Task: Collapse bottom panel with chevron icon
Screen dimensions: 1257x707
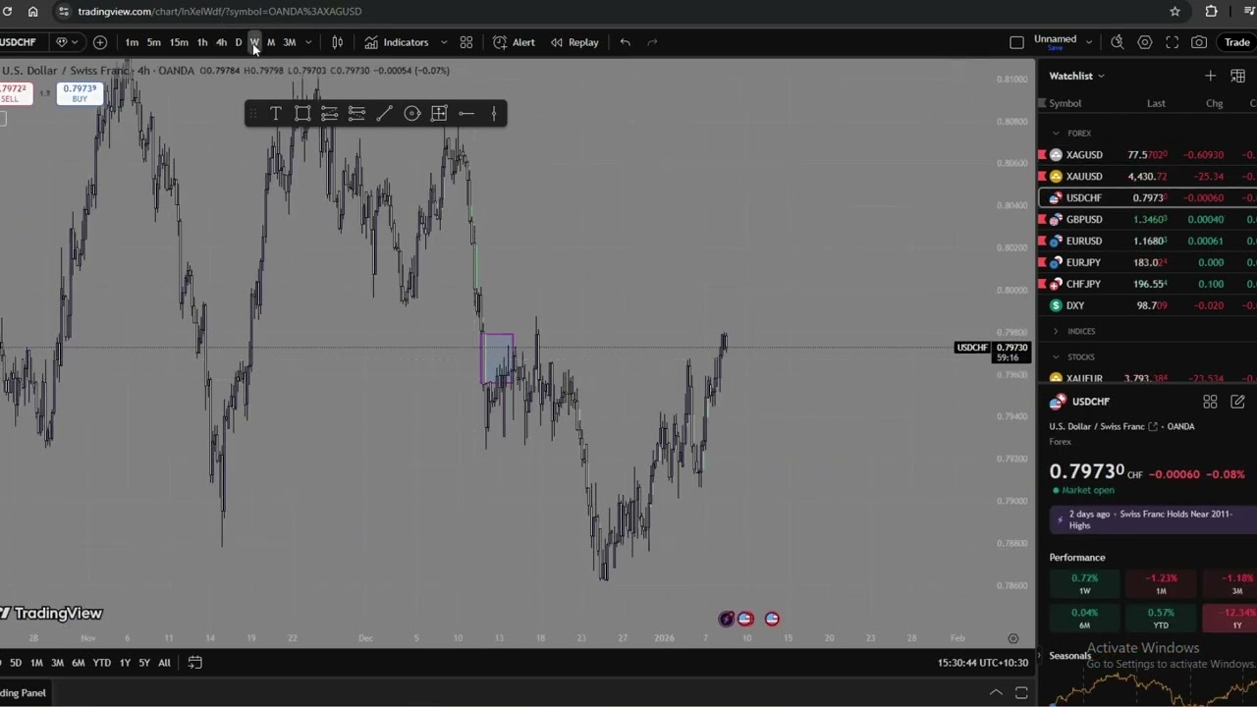Action: [x=995, y=693]
